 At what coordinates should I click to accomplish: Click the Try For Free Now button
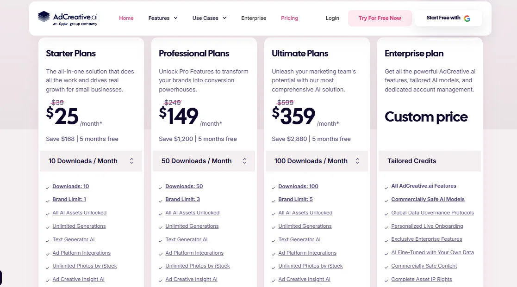click(380, 18)
